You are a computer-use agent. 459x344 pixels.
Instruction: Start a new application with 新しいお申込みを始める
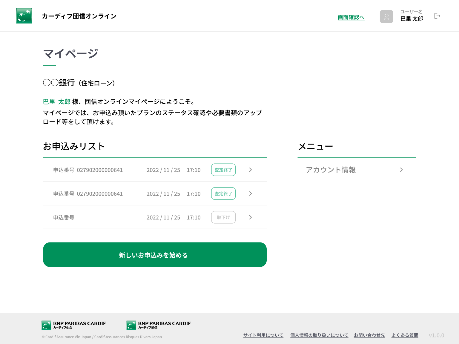tap(155, 255)
